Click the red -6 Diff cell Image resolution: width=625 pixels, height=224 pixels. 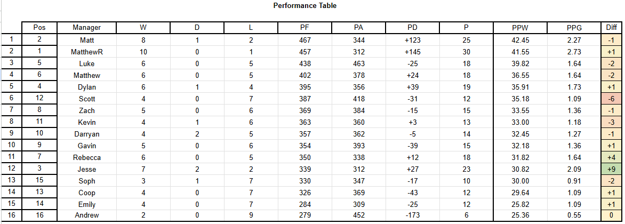611,99
